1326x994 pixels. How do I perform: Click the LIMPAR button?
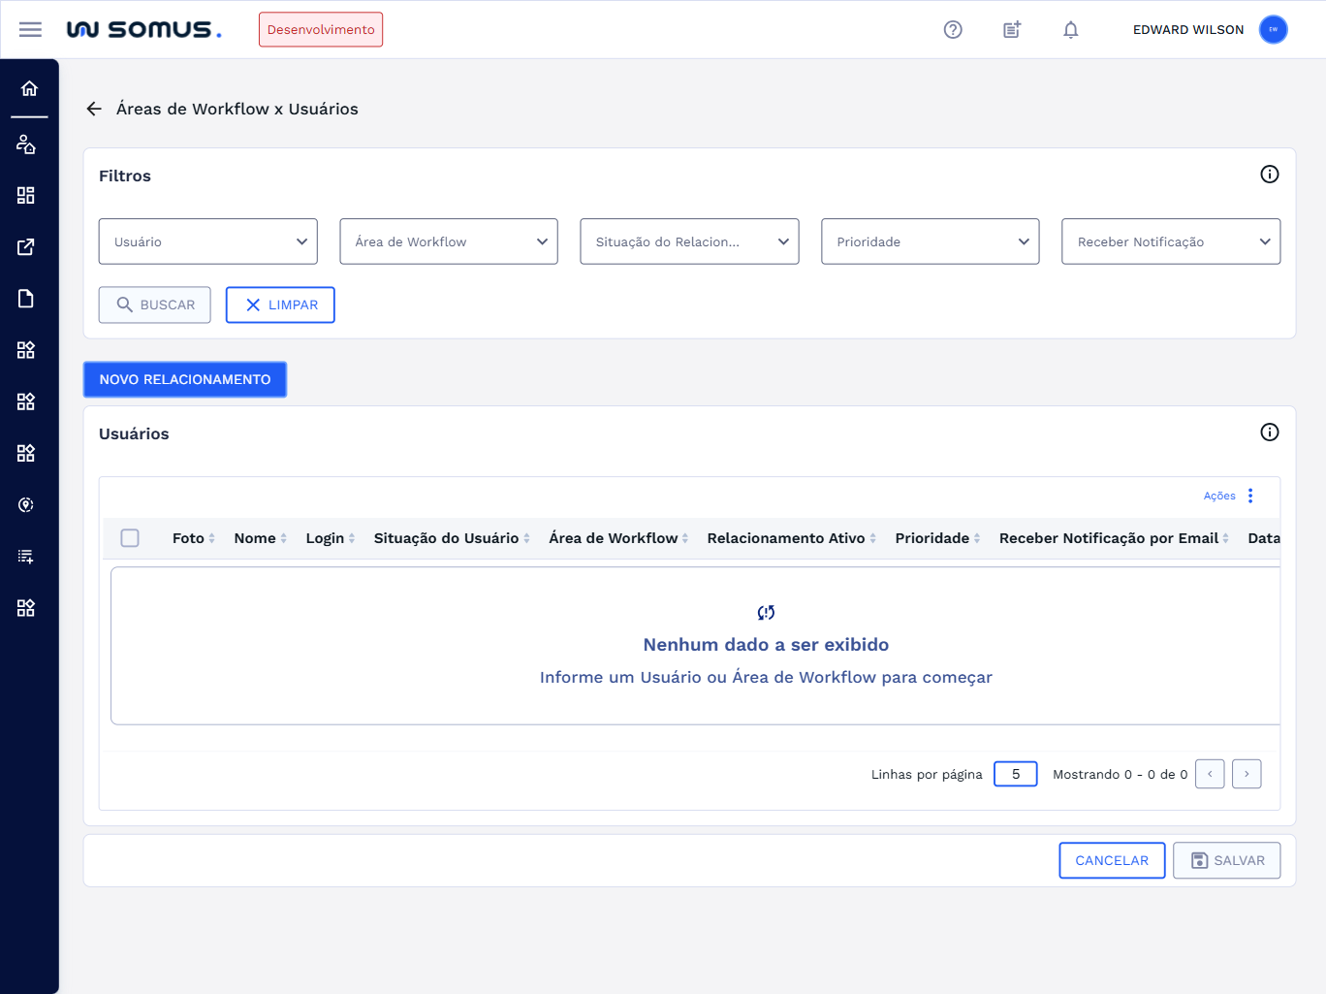(x=280, y=305)
